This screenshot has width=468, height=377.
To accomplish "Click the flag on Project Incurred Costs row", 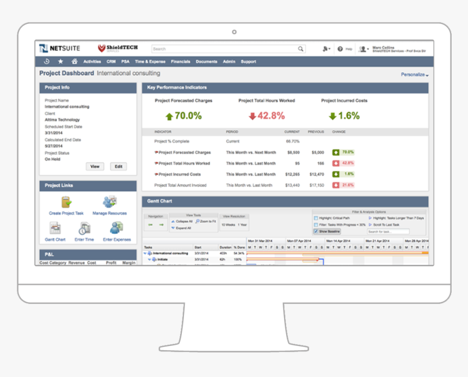I will (x=156, y=174).
